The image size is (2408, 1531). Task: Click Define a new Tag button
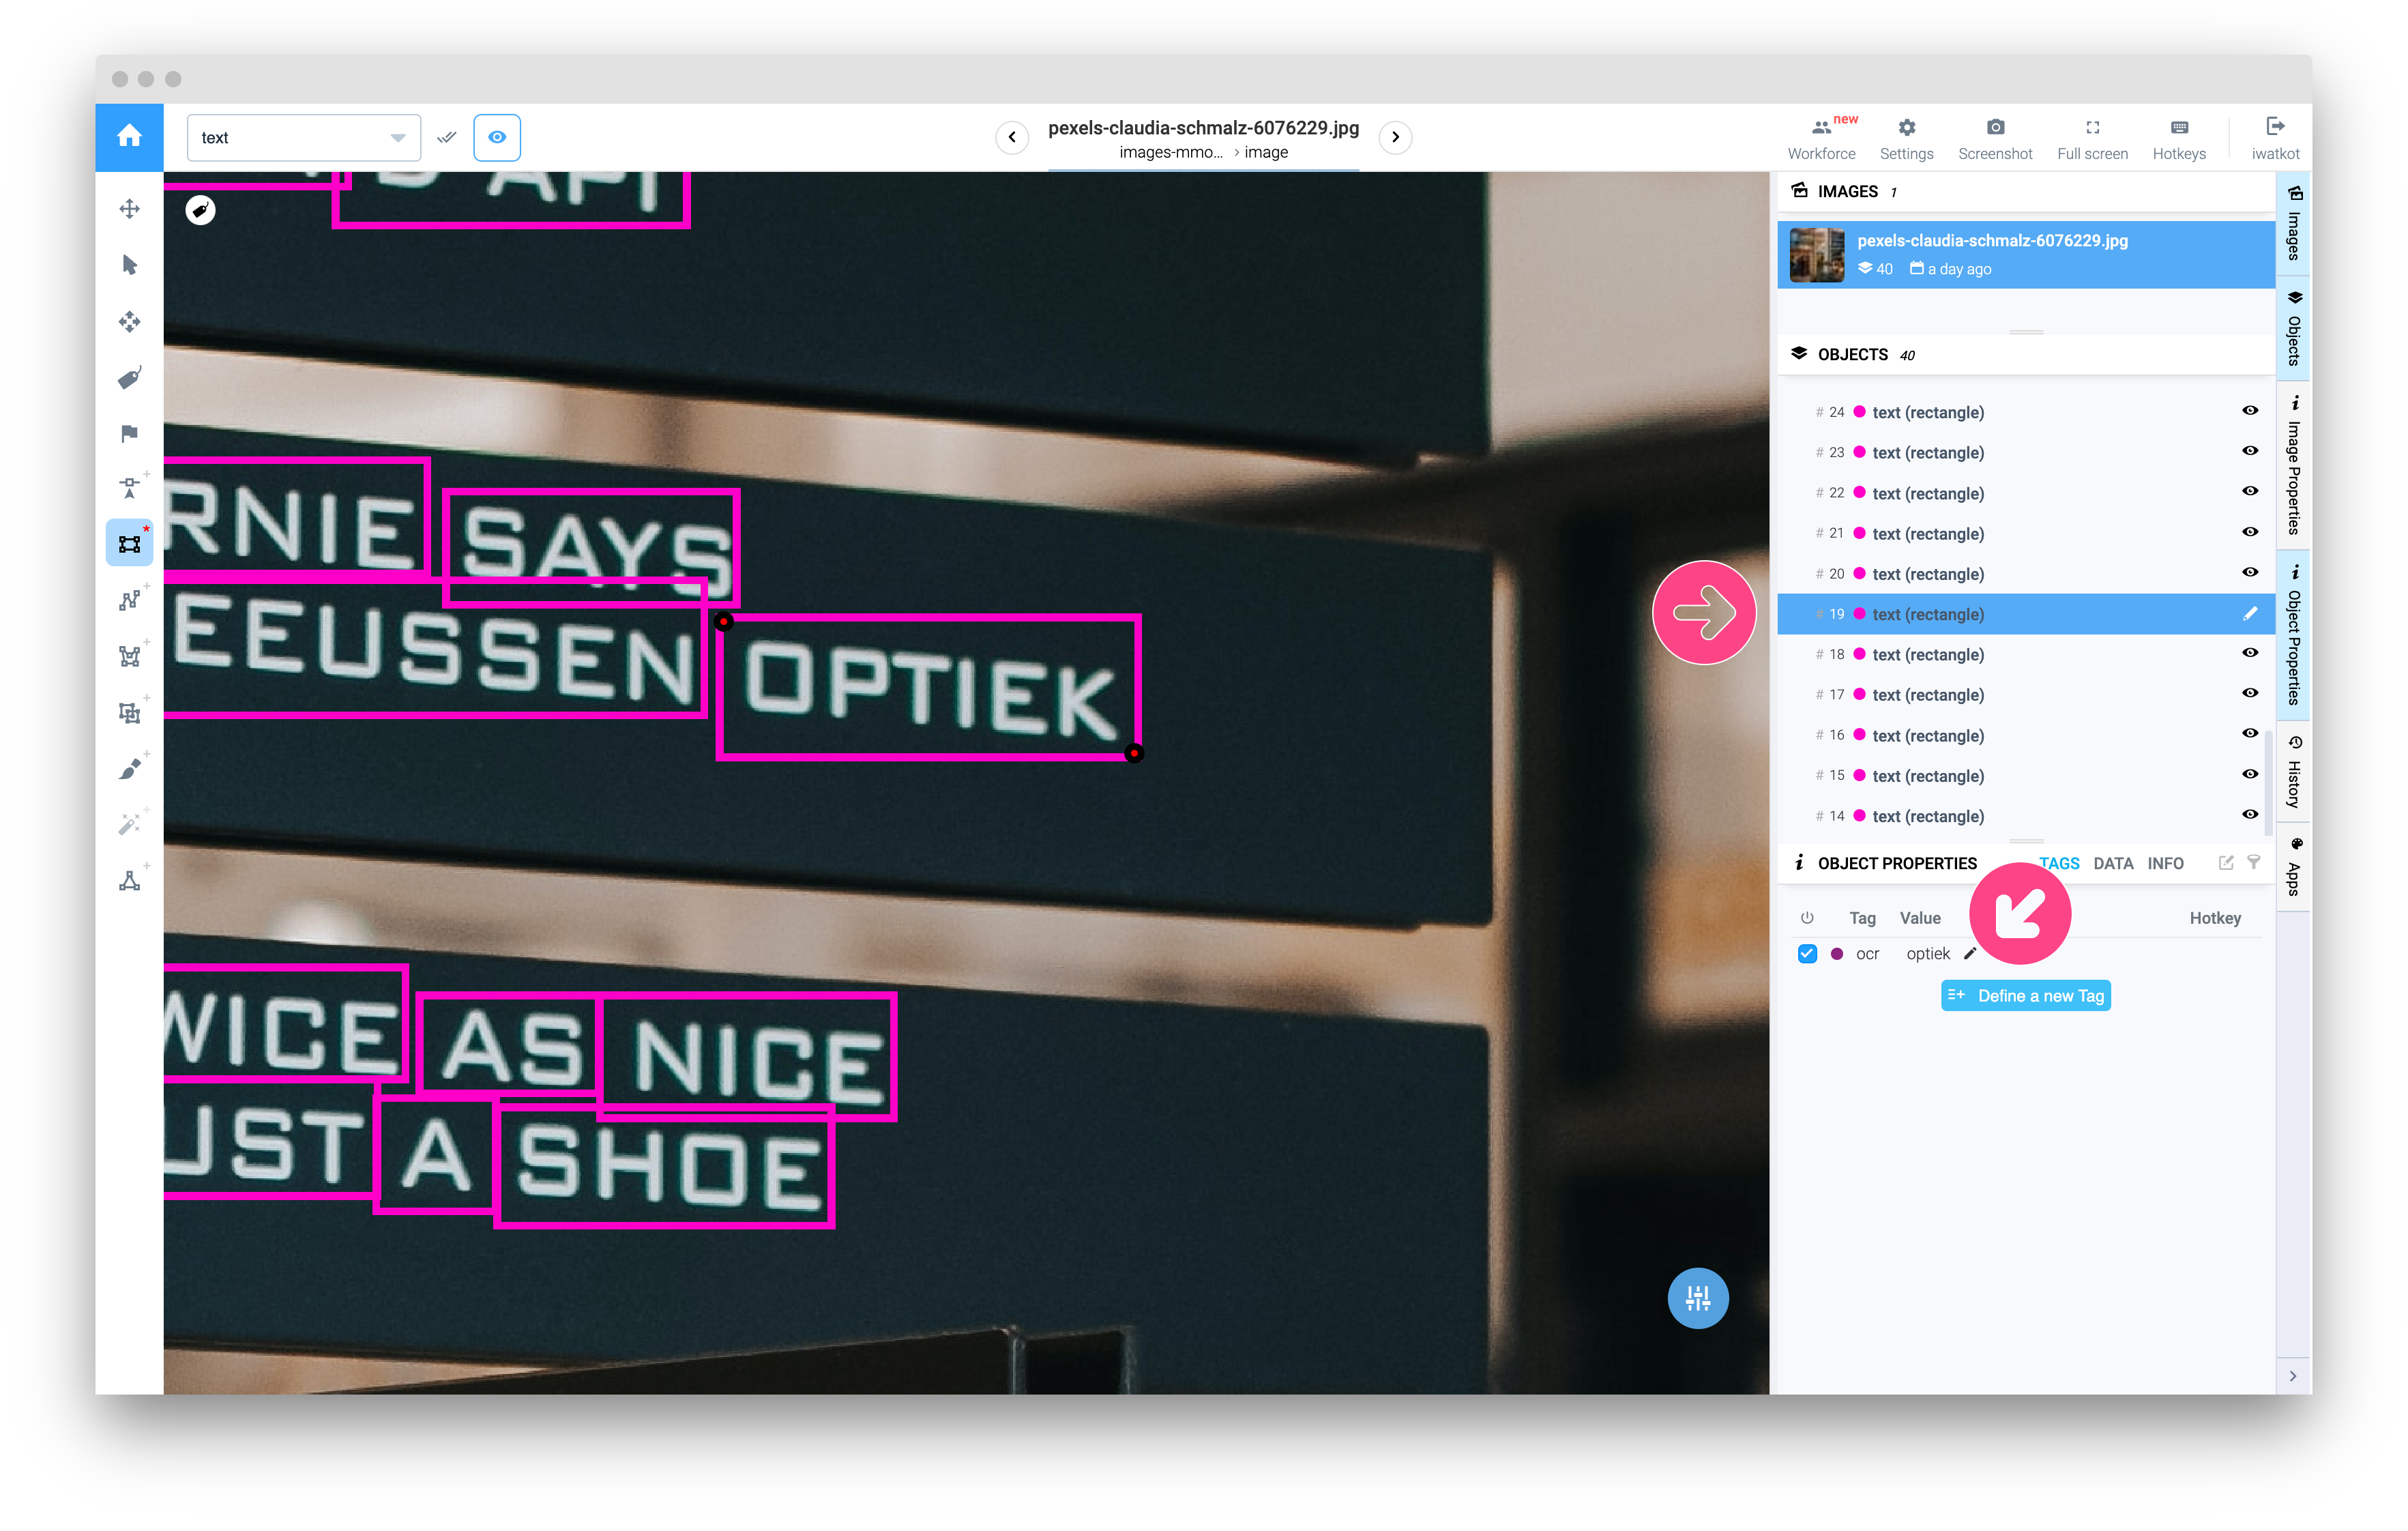click(x=2025, y=996)
